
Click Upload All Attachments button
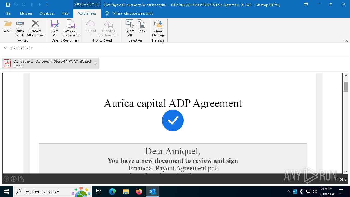108,28
